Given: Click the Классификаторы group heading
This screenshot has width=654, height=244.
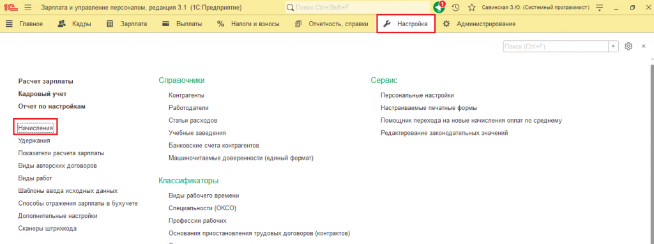Looking at the screenshot, I should [188, 181].
